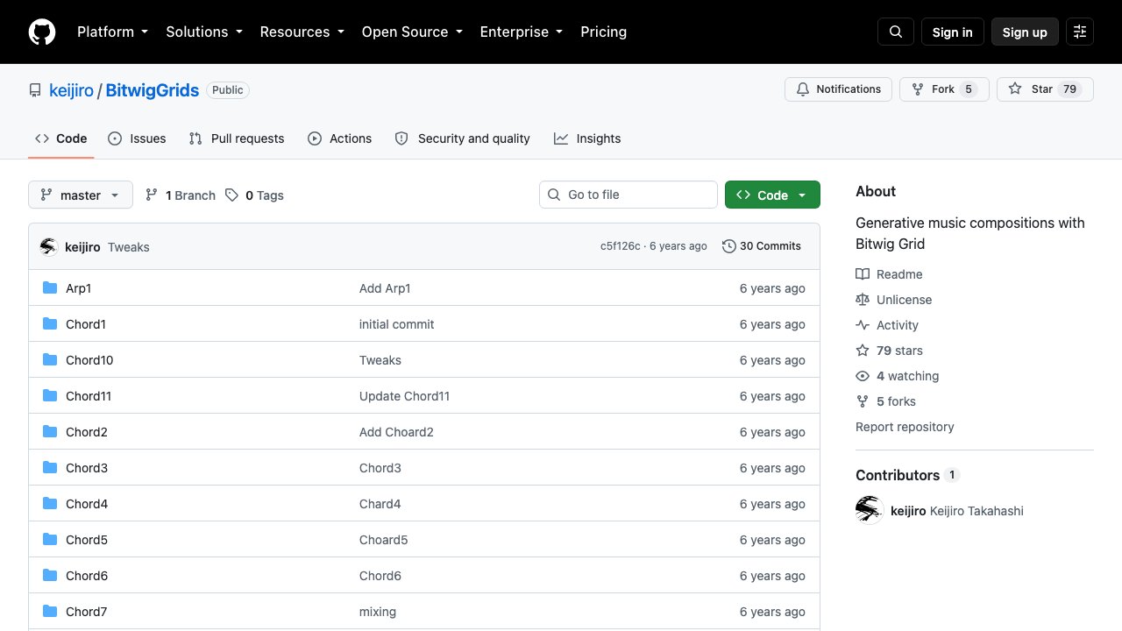This screenshot has height=631, width=1122.
Task: Open the Insights tab
Action: pyautogui.click(x=587, y=138)
